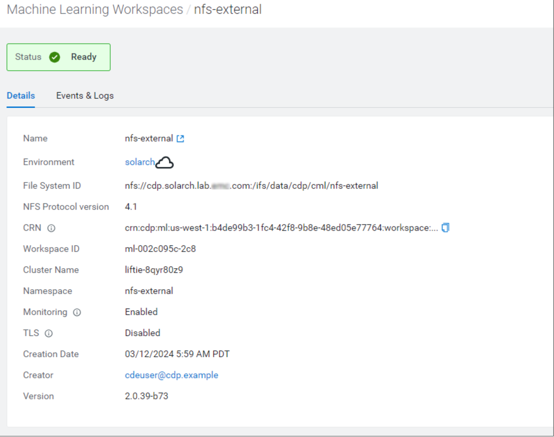The height and width of the screenshot is (437, 554).
Task: Click the Workspace ID label
Action: click(x=51, y=249)
